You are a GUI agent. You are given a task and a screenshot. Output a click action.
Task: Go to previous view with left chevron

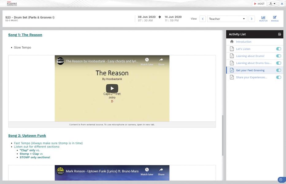pos(203,19)
